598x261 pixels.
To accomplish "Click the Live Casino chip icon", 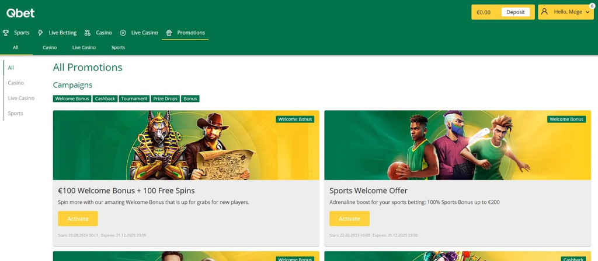I will (x=123, y=33).
